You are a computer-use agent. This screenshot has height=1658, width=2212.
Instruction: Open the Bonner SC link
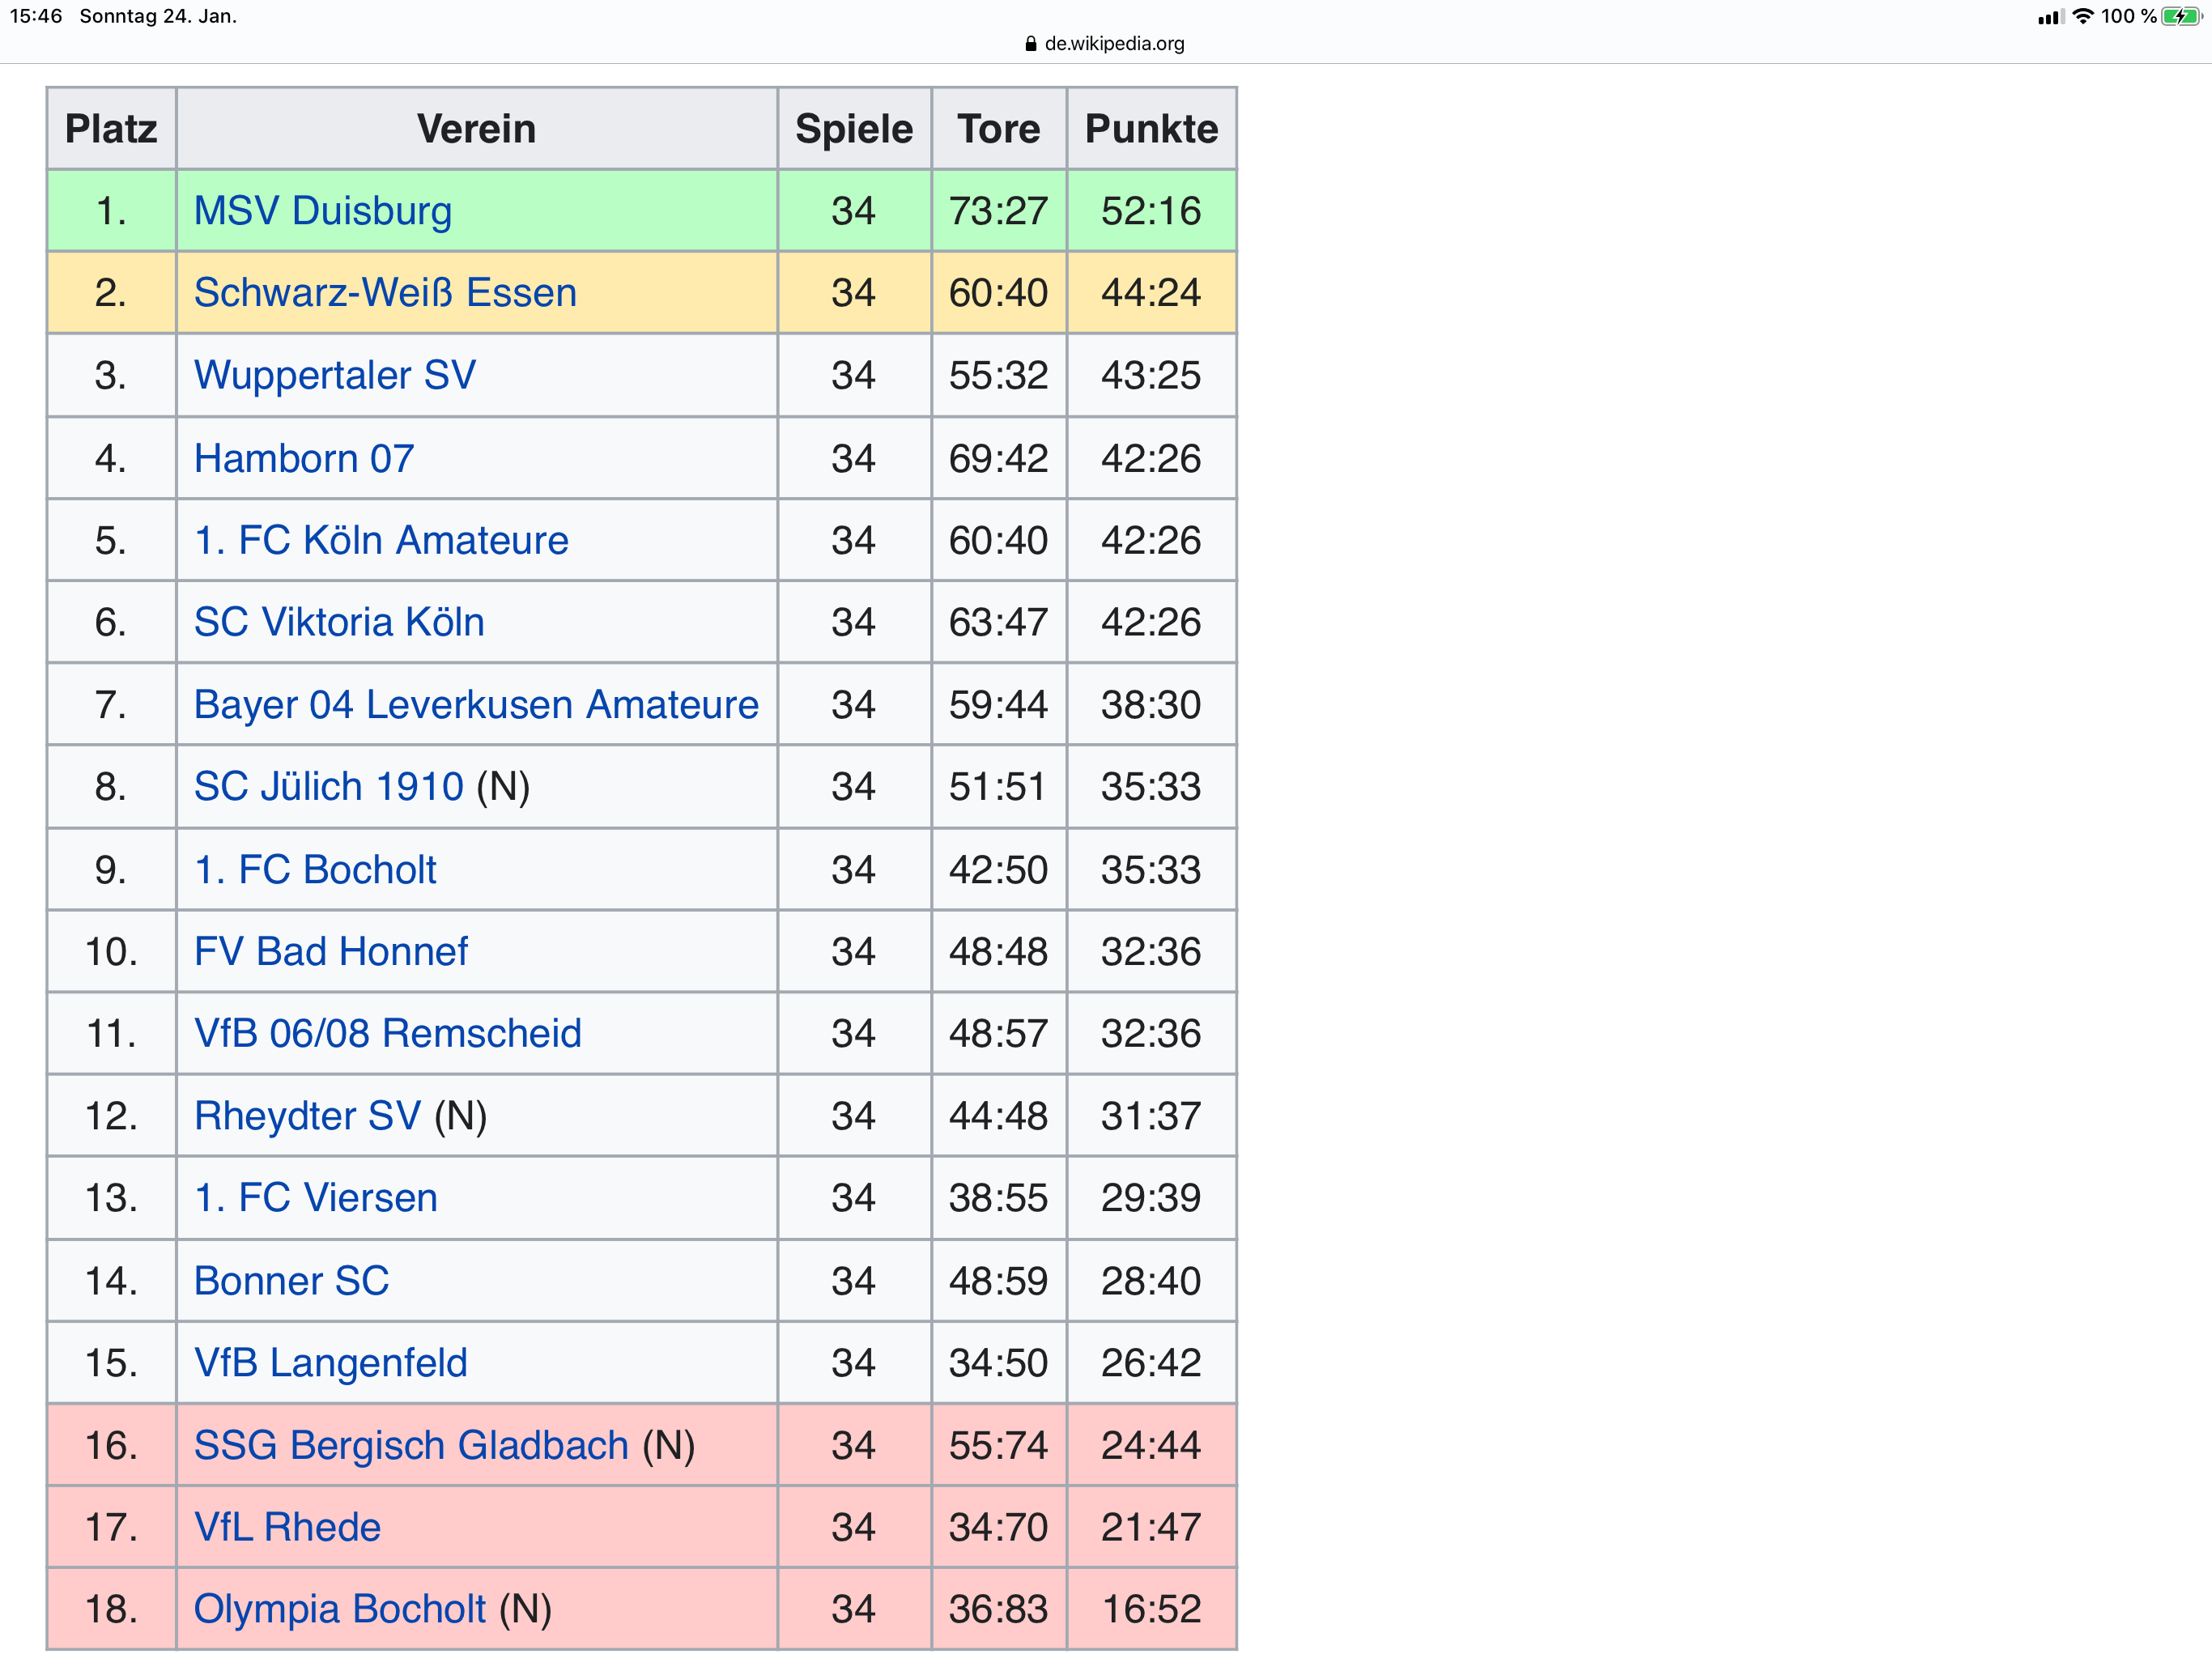[291, 1281]
